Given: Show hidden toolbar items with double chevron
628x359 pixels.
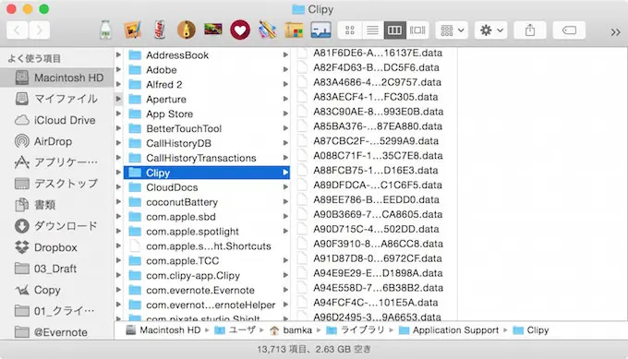Looking at the screenshot, I should tap(615, 32).
